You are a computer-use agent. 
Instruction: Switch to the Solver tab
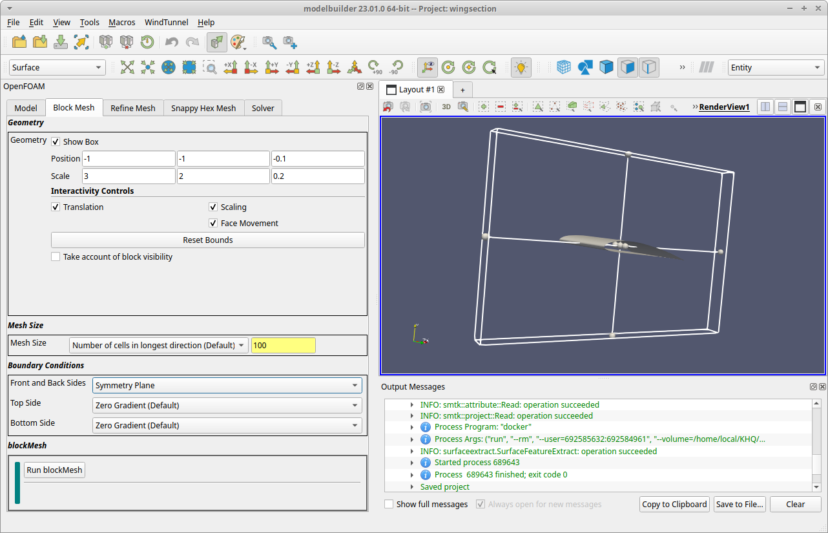click(263, 108)
